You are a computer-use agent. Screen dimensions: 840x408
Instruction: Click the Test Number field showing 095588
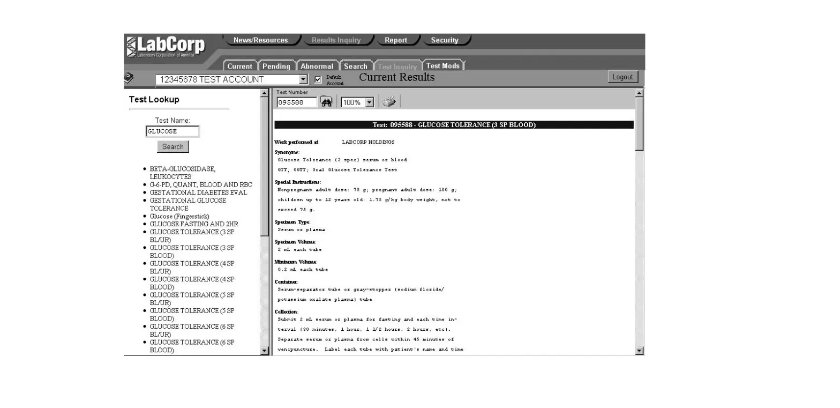[297, 102]
